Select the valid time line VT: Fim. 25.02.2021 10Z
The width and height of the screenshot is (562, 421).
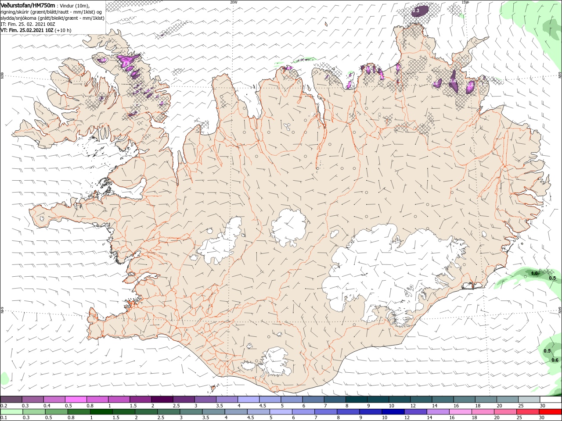pos(27,30)
